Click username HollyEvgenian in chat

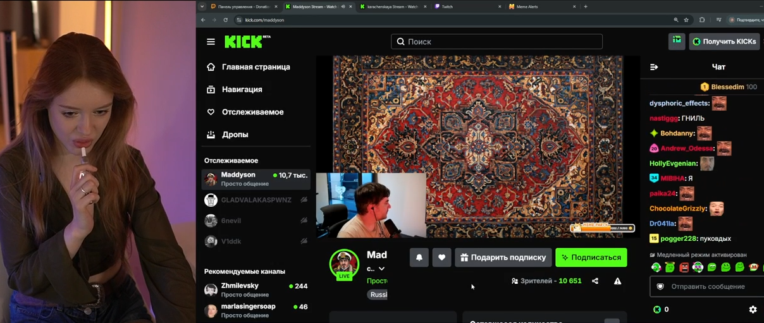coord(673,163)
